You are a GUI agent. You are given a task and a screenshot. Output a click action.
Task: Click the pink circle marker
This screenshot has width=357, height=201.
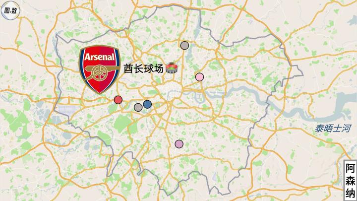[200, 77]
